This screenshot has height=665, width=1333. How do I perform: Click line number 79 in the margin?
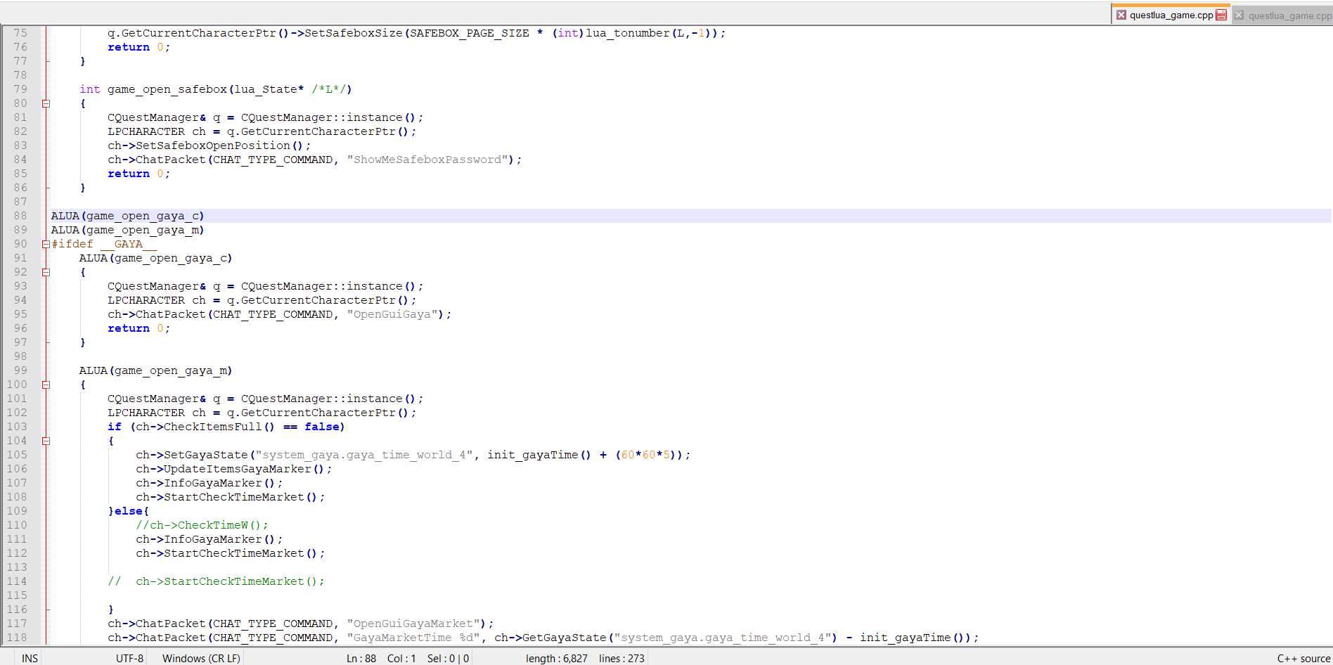click(20, 89)
